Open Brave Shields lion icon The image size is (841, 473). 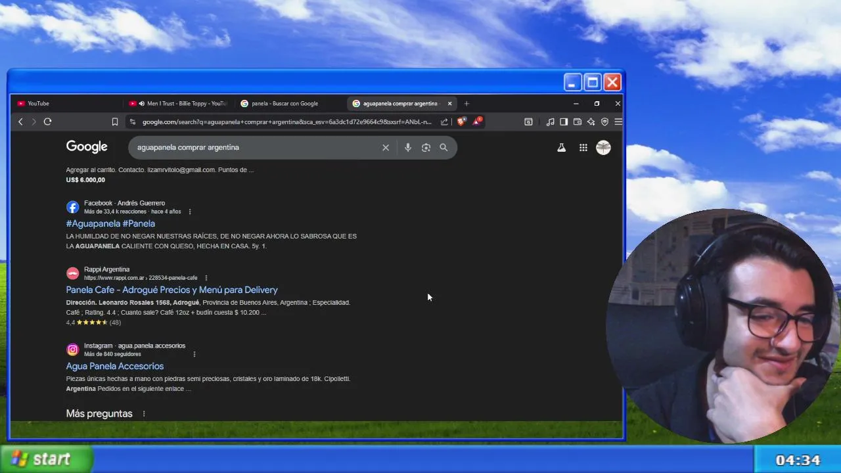point(461,122)
